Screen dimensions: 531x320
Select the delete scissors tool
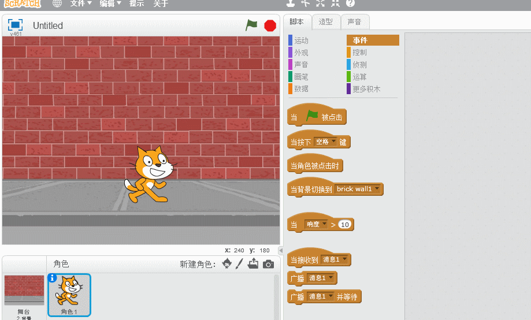tap(306, 3)
